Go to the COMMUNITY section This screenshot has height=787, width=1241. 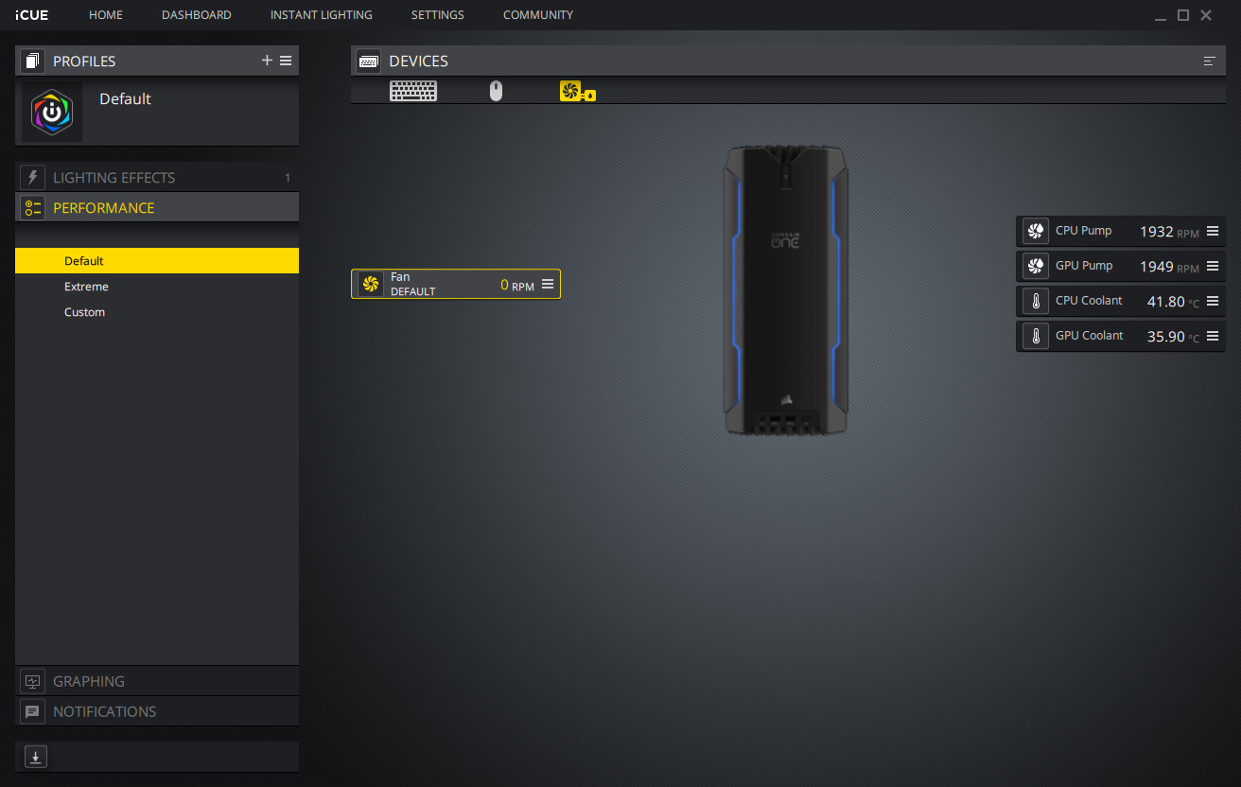click(x=538, y=15)
